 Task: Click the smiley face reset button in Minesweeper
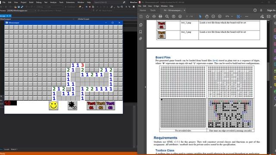(x=53, y=105)
